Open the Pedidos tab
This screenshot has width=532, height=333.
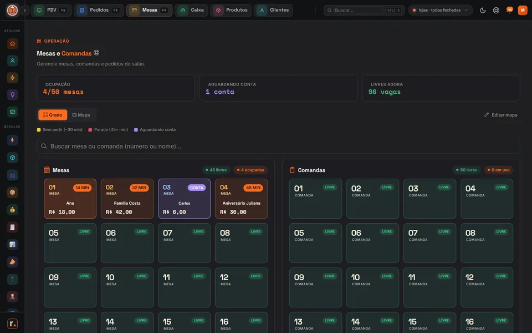click(x=99, y=10)
